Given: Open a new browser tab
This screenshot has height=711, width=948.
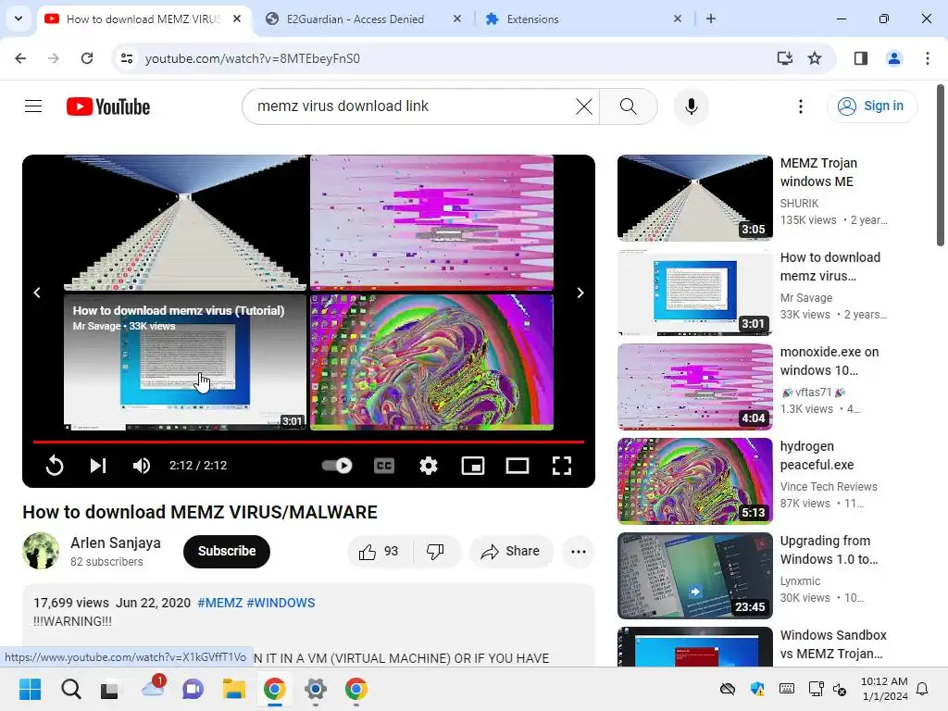Looking at the screenshot, I should click(711, 19).
